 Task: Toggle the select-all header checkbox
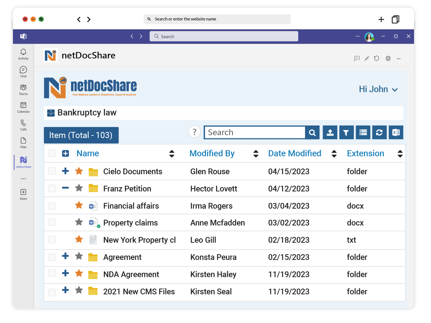[x=52, y=153]
